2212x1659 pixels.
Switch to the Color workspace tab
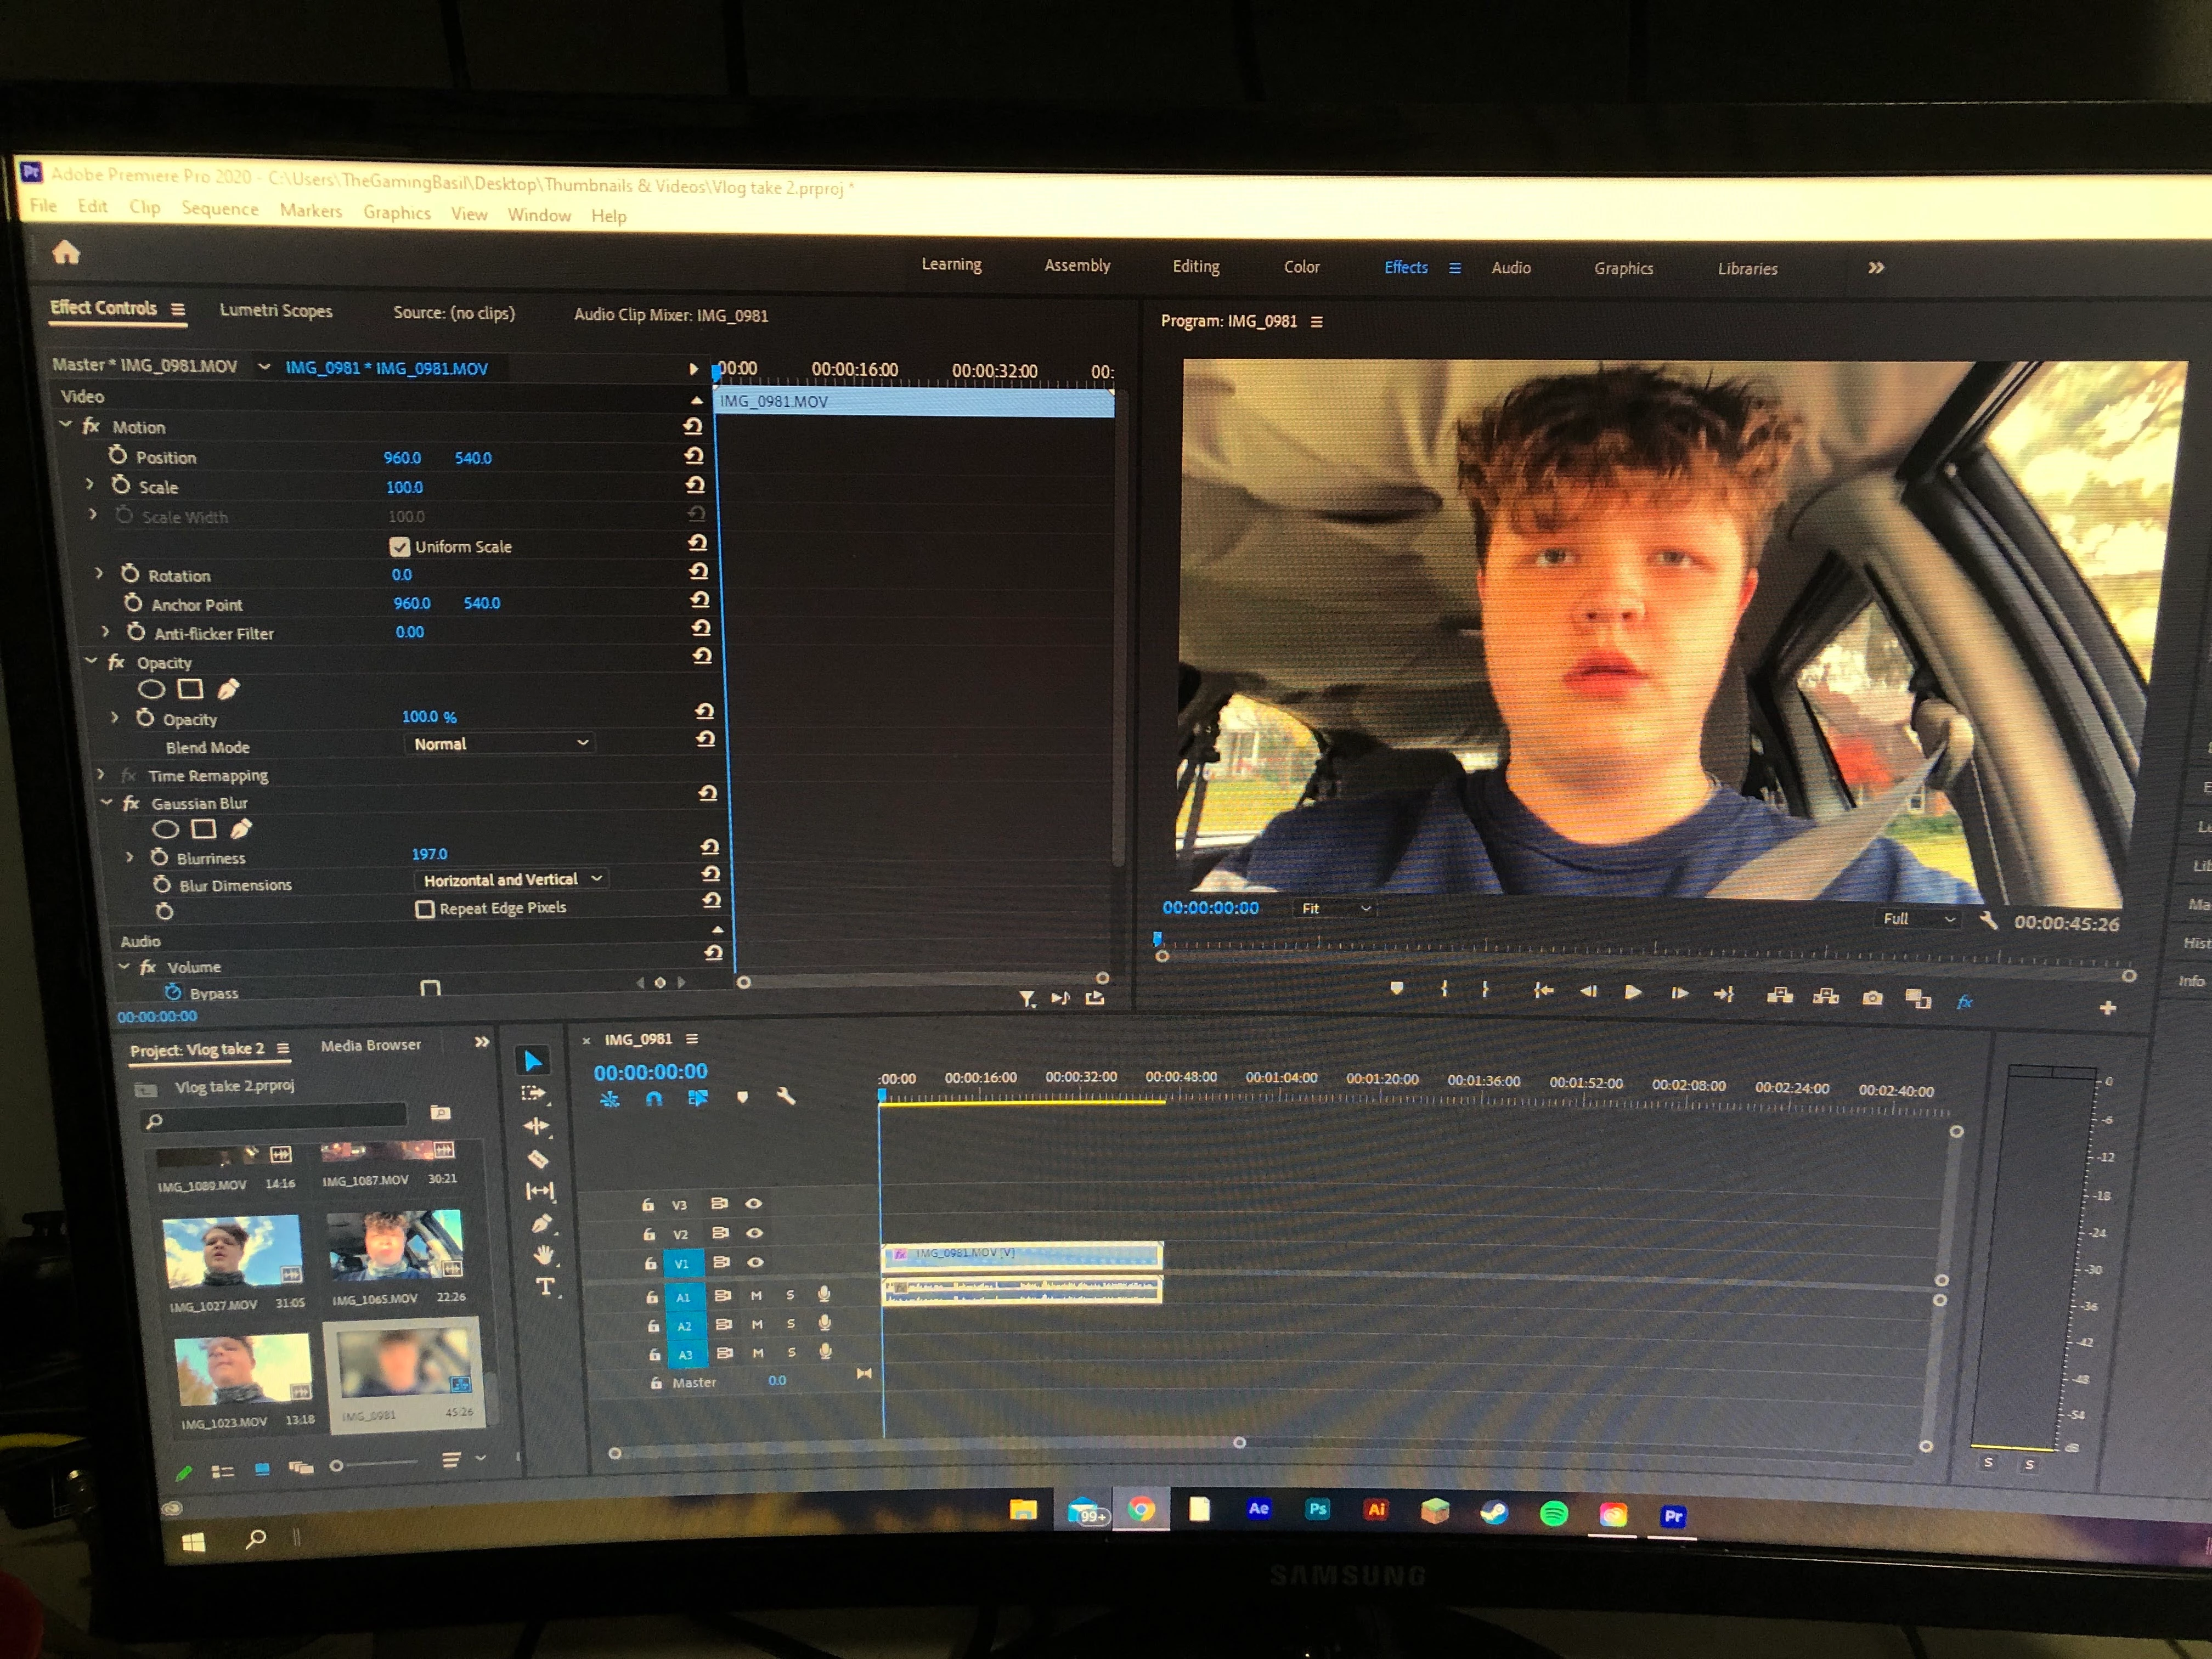pyautogui.click(x=1301, y=267)
